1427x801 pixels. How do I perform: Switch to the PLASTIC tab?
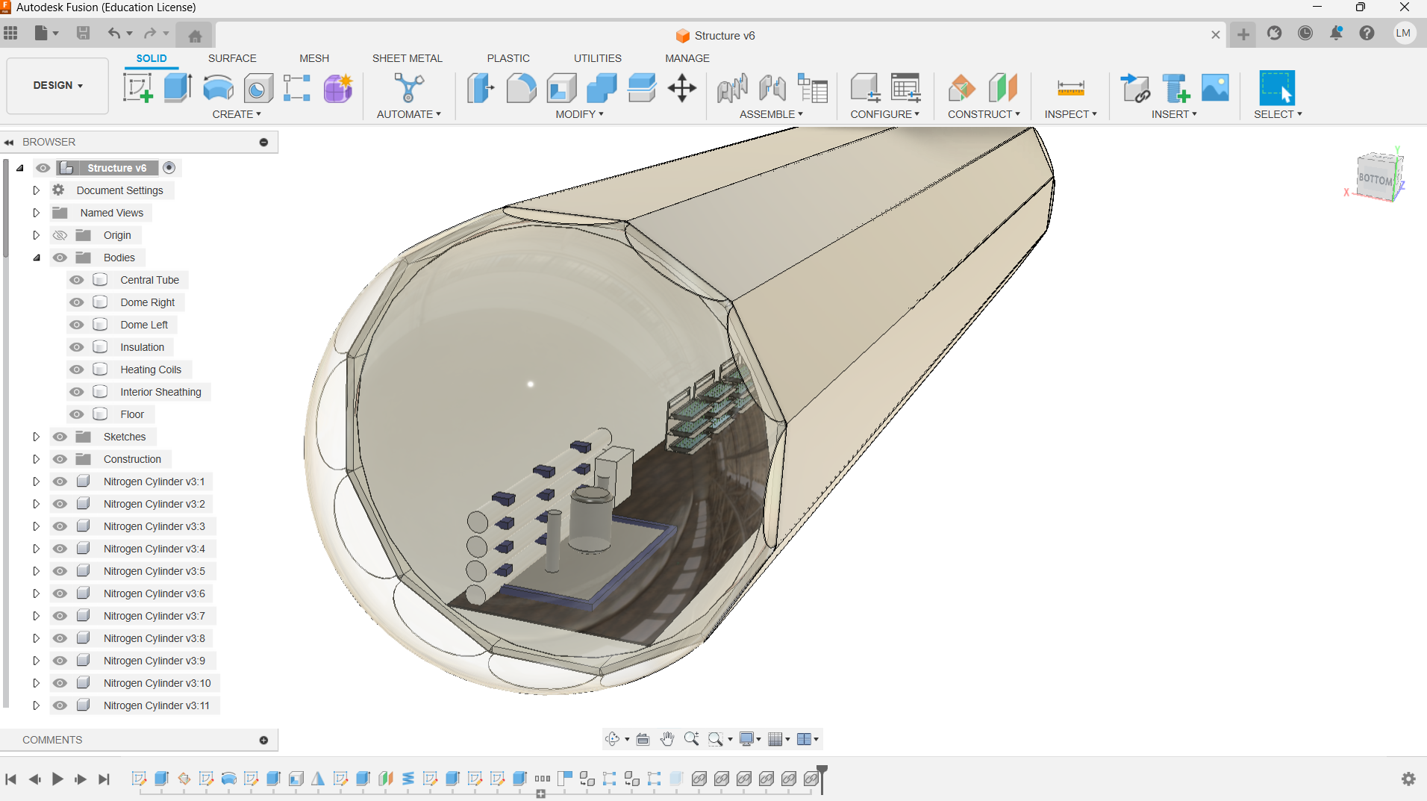click(x=508, y=58)
